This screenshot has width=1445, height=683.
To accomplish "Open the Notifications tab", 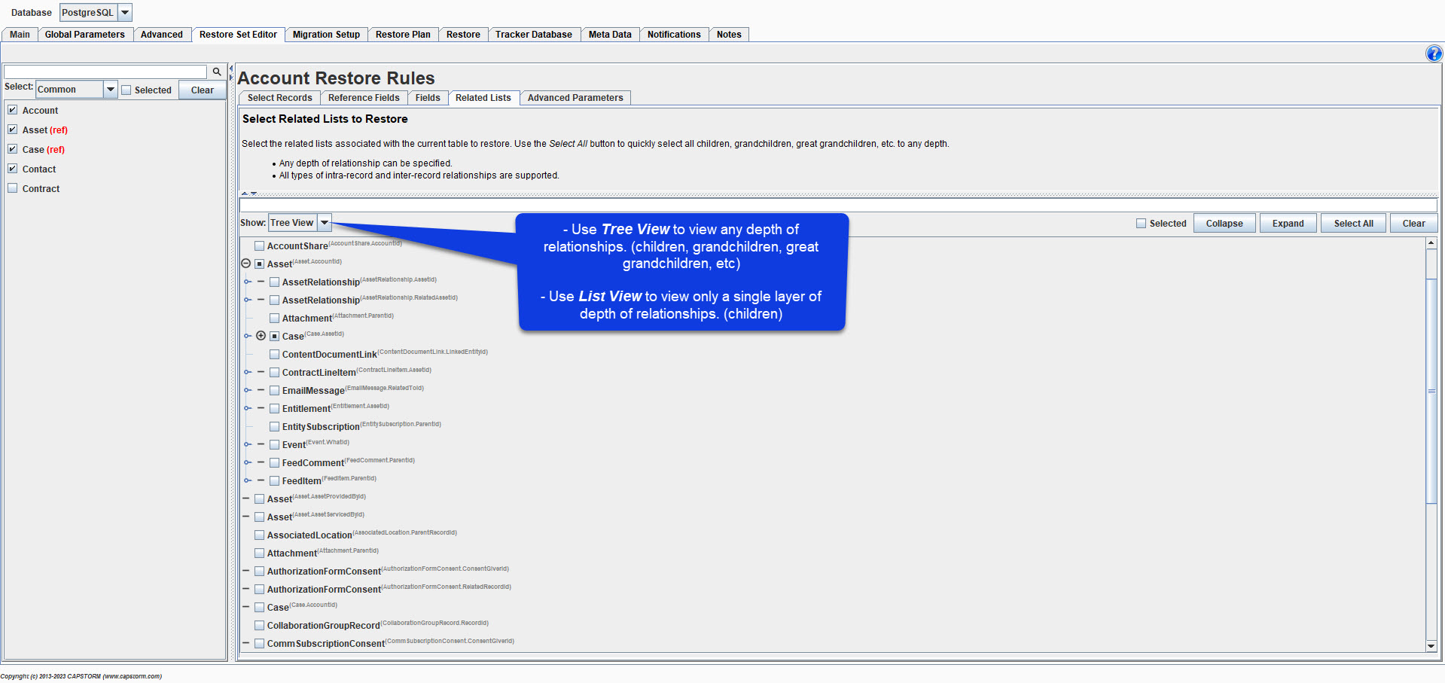I will (674, 35).
